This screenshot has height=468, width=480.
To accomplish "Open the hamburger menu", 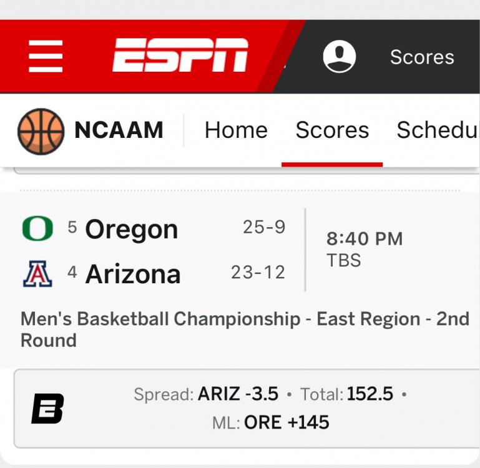I will pyautogui.click(x=46, y=56).
